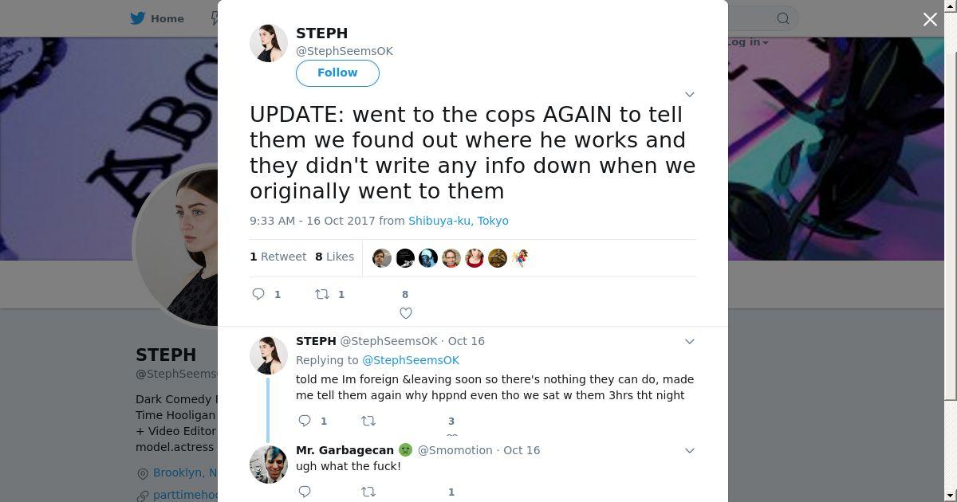The width and height of the screenshot is (957, 502).
Task: Toggle Follow for STEPH
Action: pyautogui.click(x=337, y=73)
